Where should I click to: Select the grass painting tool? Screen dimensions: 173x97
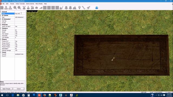[61, 8]
